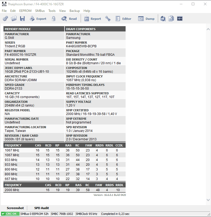This screenshot has width=211, height=217.
Task: Open a file via folder icon
Action: click(x=14, y=19)
